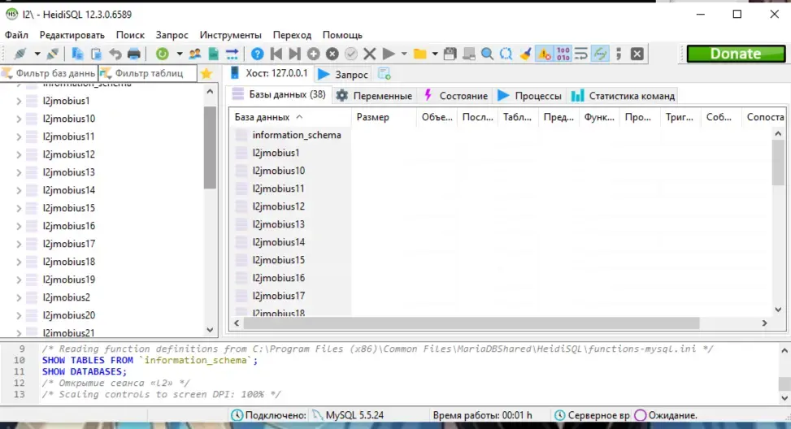This screenshot has width=791, height=429.
Task: Click the Paste clipboard icon
Action: [x=96, y=54]
